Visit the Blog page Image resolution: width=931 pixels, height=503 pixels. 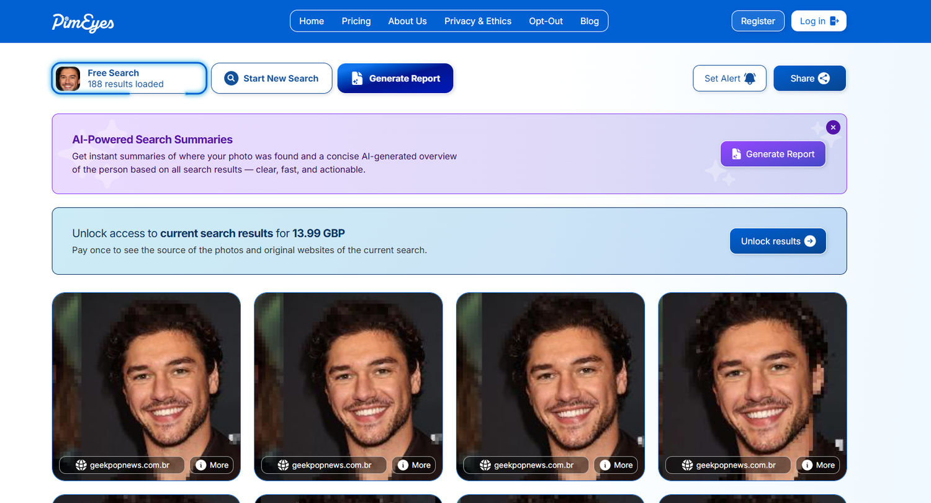point(590,21)
